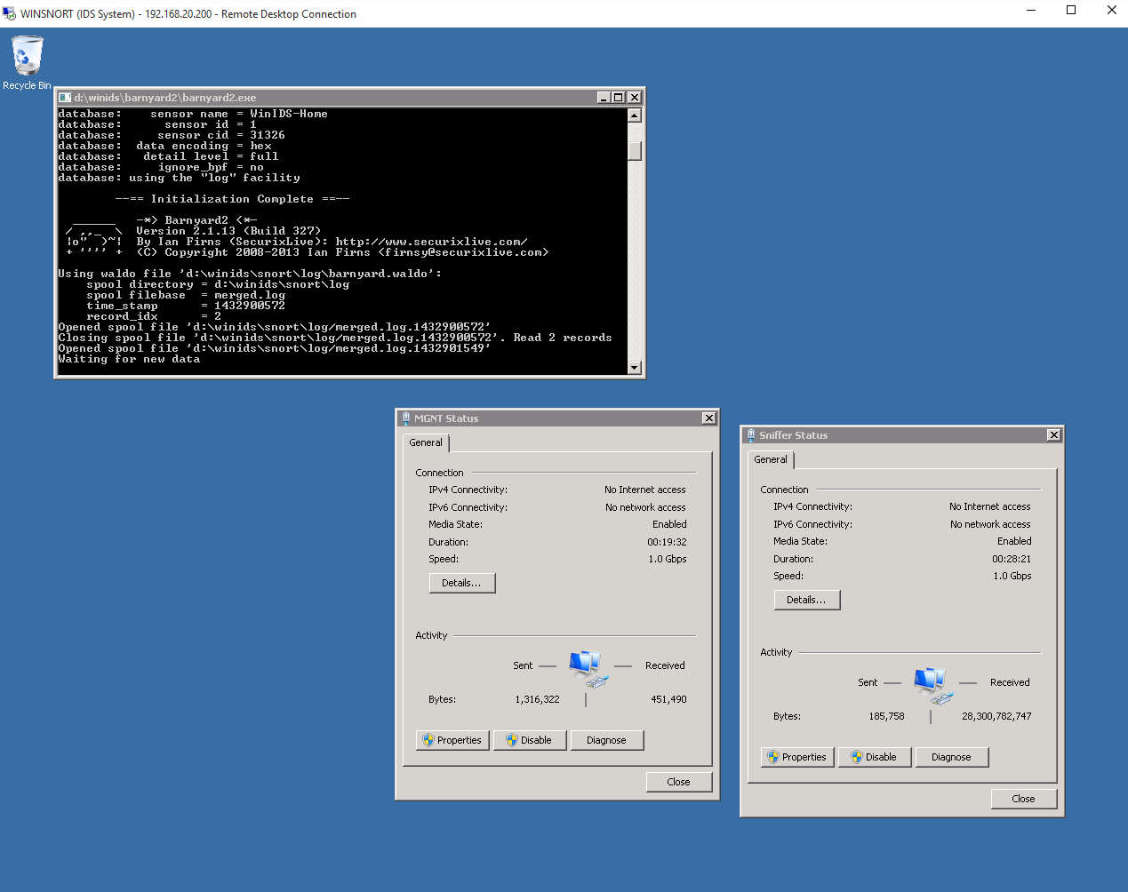Viewport: 1128px width, 892px height.
Task: Run Diagnose on the MGNT connection
Action: (606, 740)
